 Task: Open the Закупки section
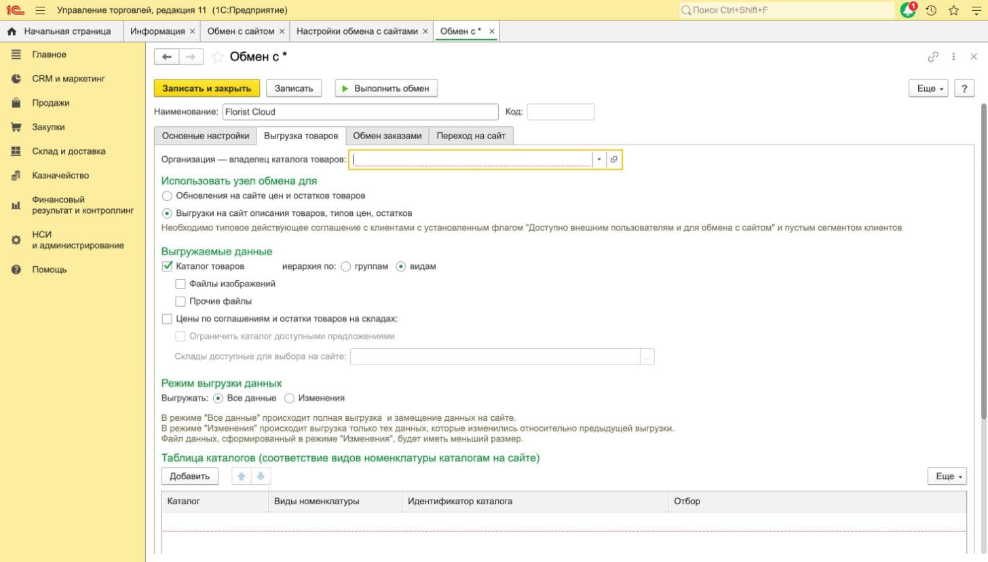tap(48, 127)
